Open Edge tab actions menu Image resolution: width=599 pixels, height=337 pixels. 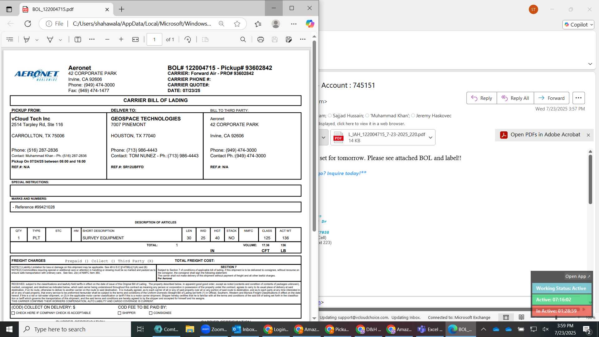[x=9, y=9]
